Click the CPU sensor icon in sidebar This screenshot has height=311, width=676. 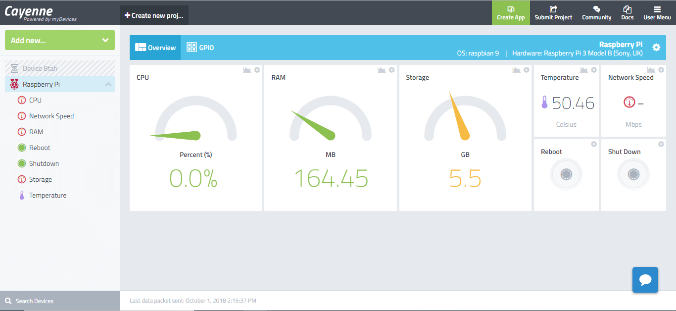click(x=22, y=100)
